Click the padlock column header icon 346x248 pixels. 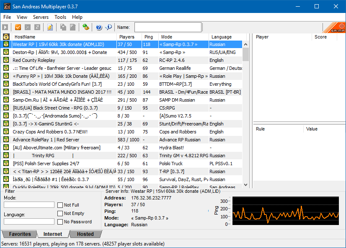tap(6, 37)
